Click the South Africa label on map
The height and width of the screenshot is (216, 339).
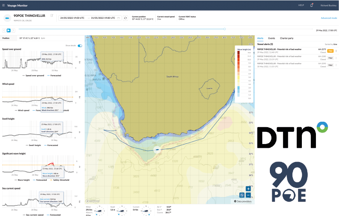pos(172,77)
